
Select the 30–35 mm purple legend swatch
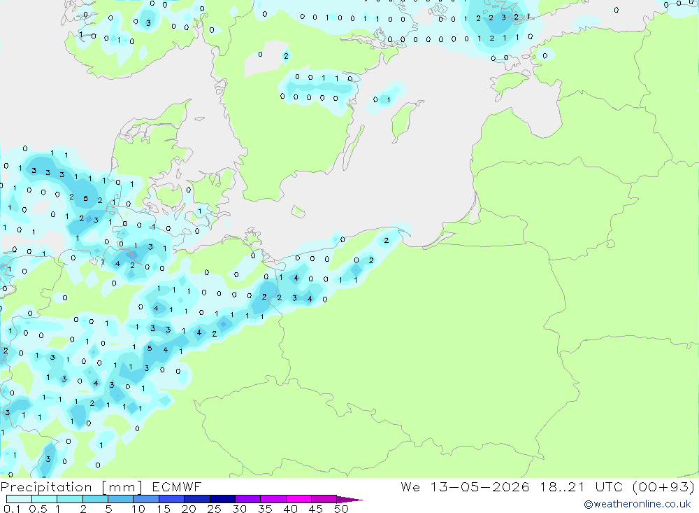coord(247,499)
